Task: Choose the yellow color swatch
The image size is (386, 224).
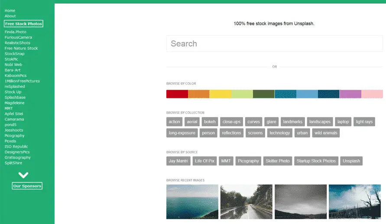Action: 221,94
